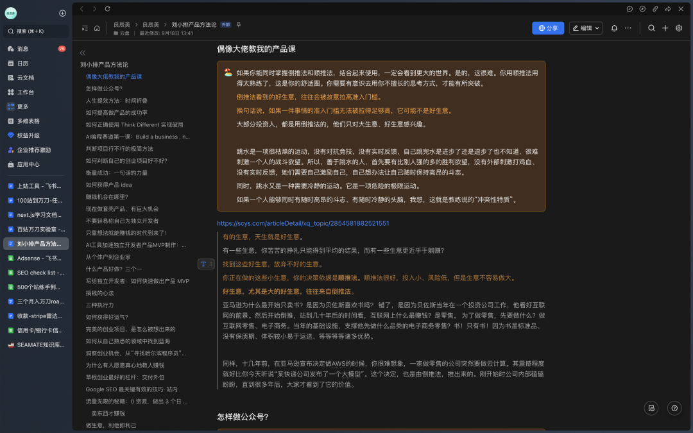Open pinned doc 百站万刀实验室 in sidebar
Screen dimensions: 693x433
(36, 229)
